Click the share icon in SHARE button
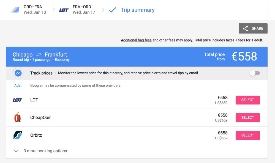Screen dimensions: 275x163 (x=245, y=29)
